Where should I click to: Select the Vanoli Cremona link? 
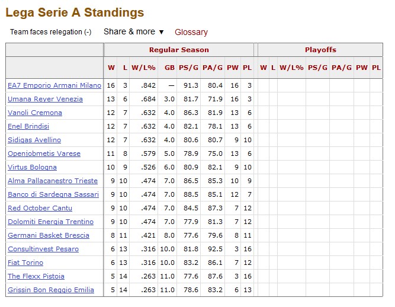(x=35, y=113)
